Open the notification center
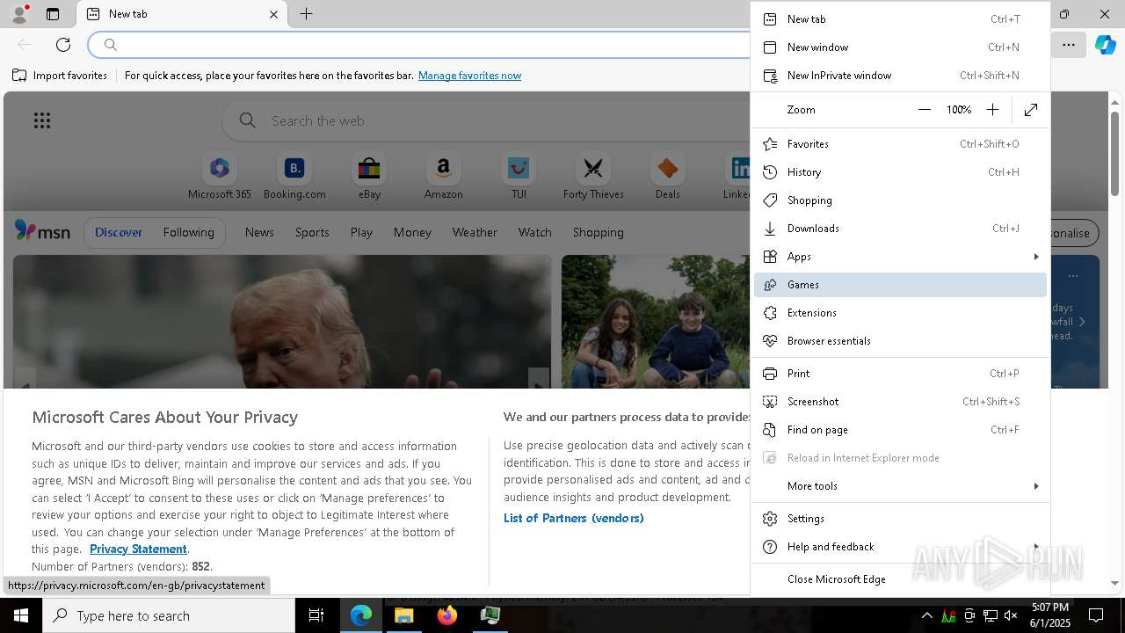Image resolution: width=1125 pixels, height=633 pixels. [x=1097, y=615]
